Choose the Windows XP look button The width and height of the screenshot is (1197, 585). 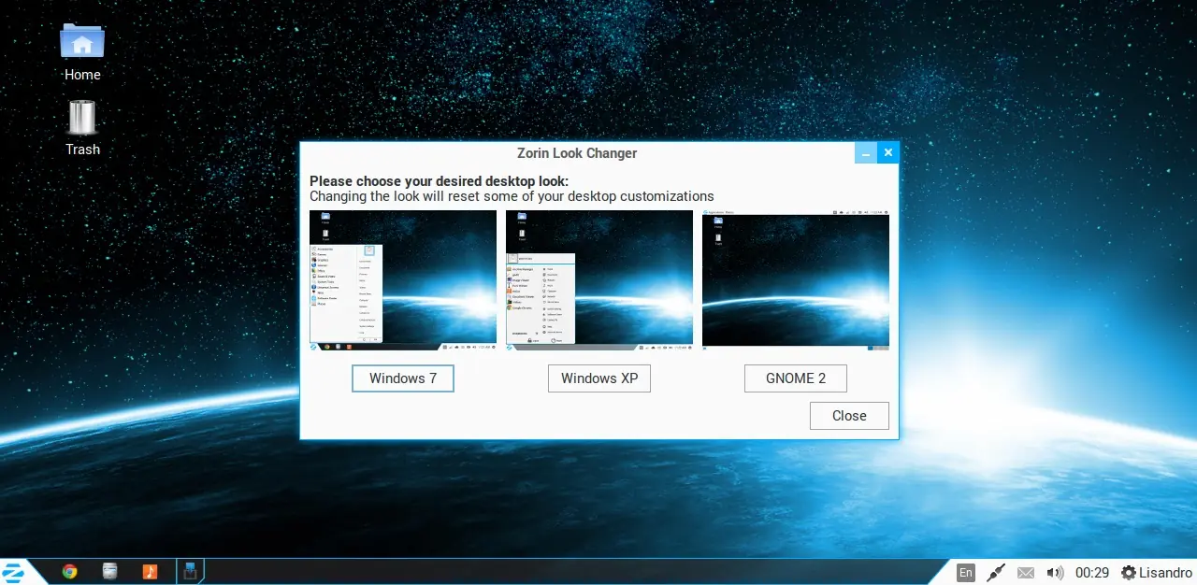tap(599, 378)
